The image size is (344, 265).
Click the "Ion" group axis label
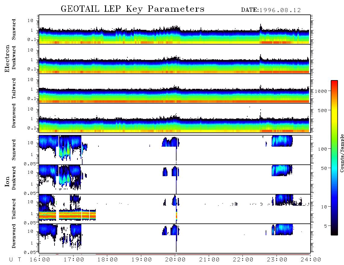(x=7, y=181)
